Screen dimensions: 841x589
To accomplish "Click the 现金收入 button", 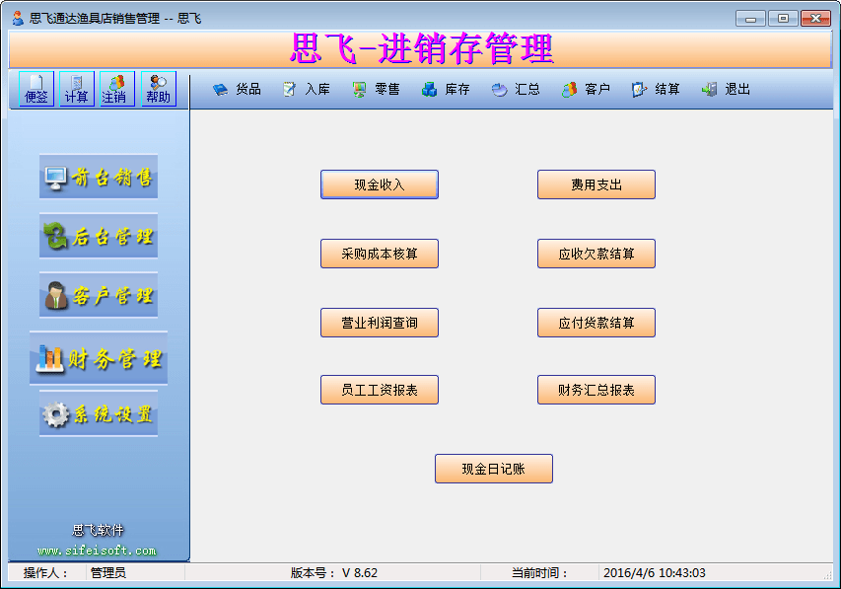I will 380,184.
